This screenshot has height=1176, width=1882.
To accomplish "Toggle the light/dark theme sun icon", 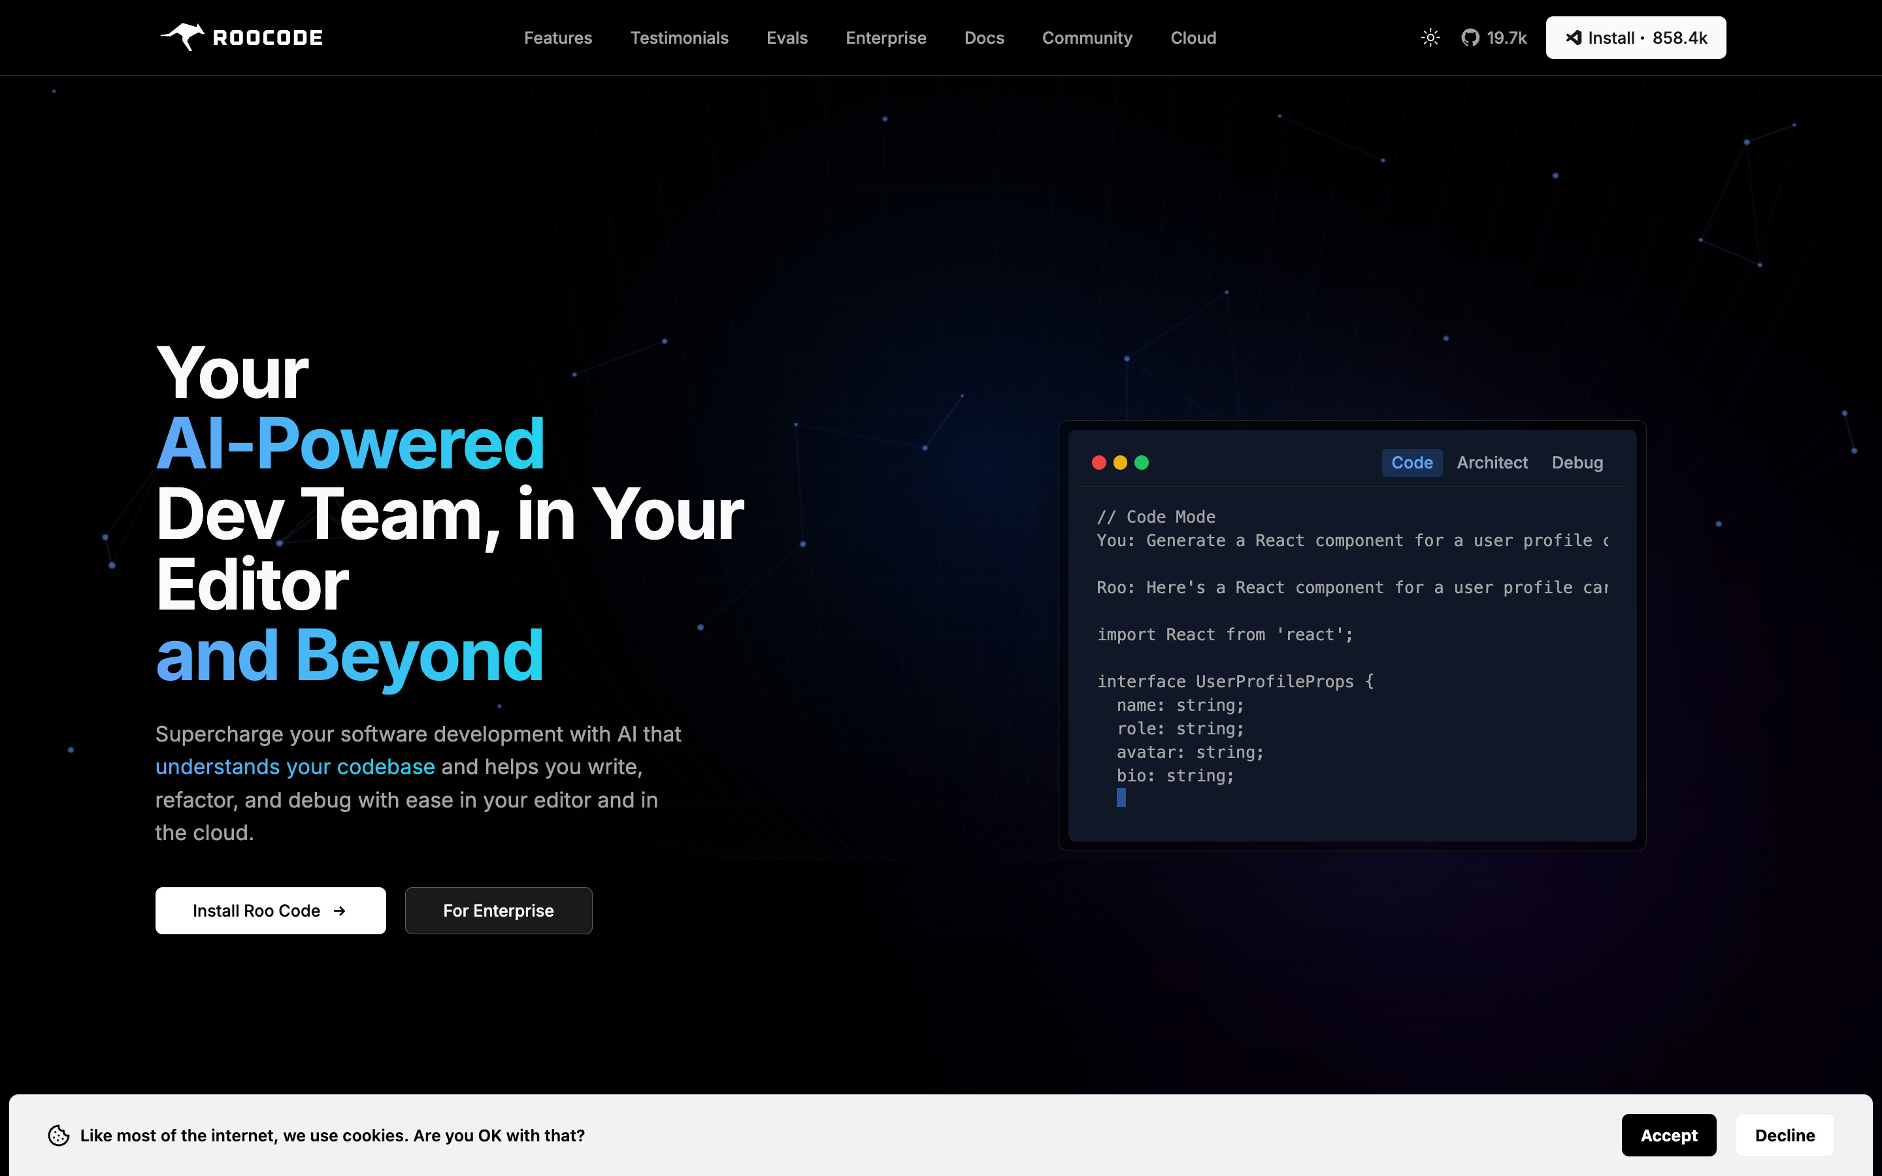I will pos(1430,37).
